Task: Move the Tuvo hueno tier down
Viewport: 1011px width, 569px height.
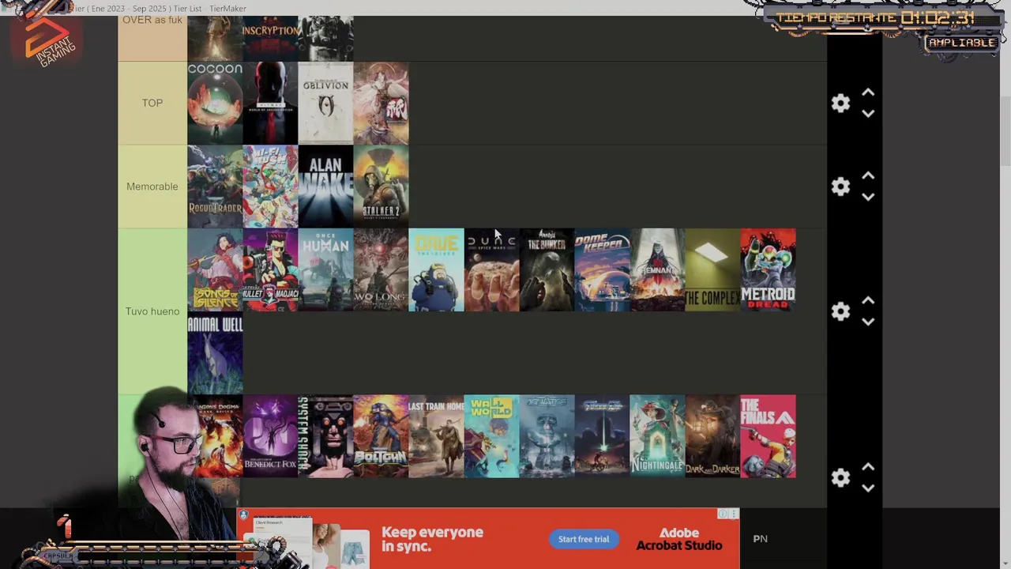Action: coord(868,322)
